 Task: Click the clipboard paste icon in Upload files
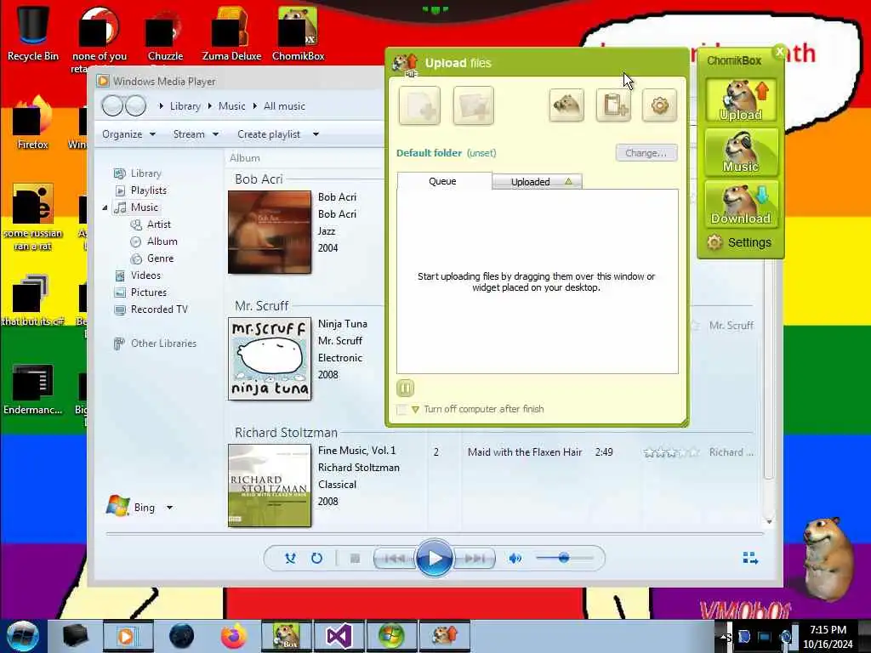point(613,105)
